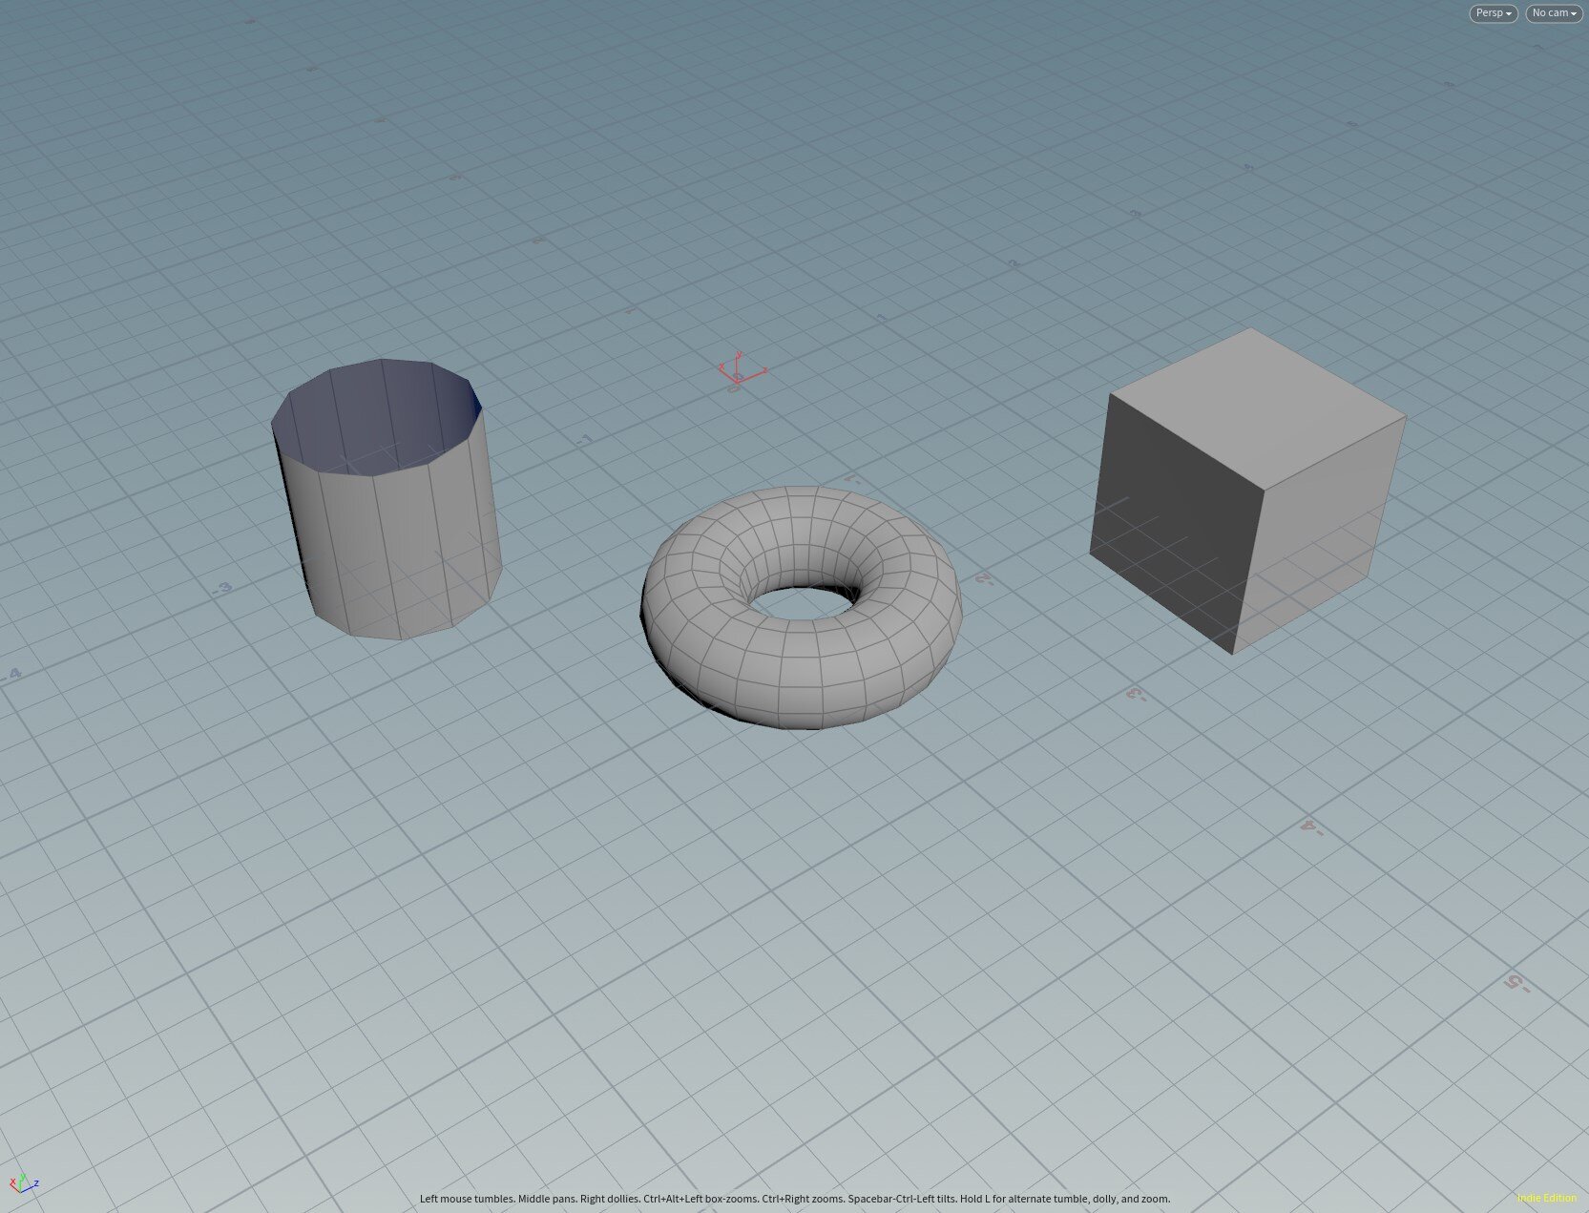Screen dimensions: 1589x1213
Task: Click the Indie Edition label
Action: pyautogui.click(x=1546, y=1199)
